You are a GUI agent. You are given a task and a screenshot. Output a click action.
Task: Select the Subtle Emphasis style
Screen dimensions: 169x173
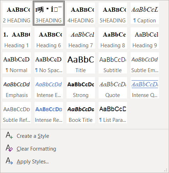pyautogui.click(x=145, y=63)
